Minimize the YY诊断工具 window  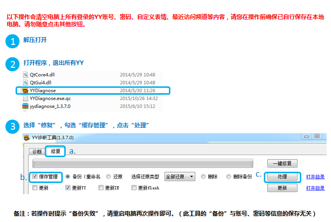(x=307, y=136)
